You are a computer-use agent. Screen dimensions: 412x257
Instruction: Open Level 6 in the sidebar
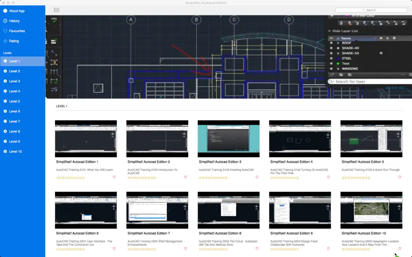click(23, 111)
